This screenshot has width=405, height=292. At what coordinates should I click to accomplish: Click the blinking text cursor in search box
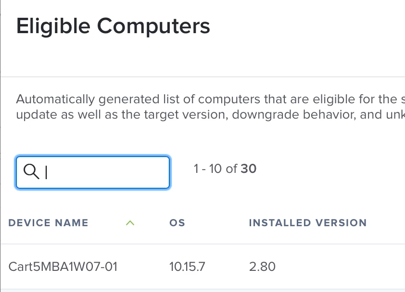point(46,172)
